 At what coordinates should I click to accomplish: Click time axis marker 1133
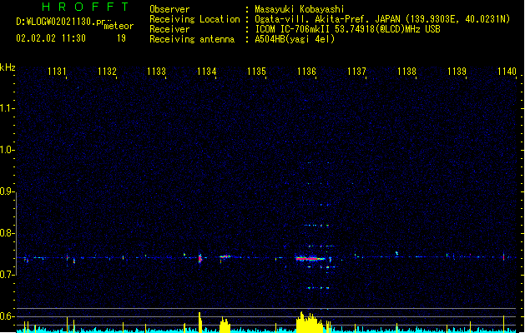pos(157,72)
